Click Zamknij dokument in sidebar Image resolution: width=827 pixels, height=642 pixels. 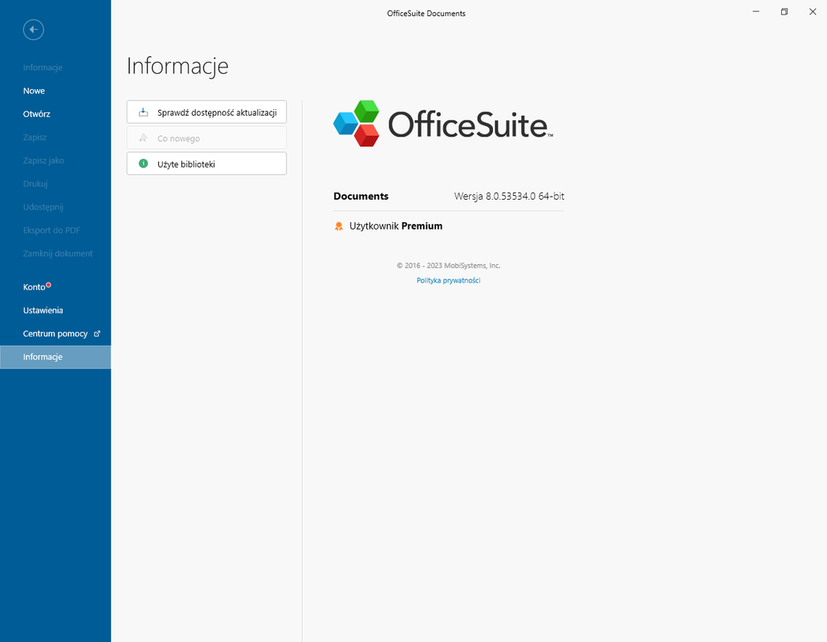coord(55,253)
